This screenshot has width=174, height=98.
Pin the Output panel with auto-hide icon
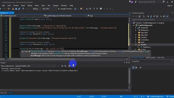[127, 63]
